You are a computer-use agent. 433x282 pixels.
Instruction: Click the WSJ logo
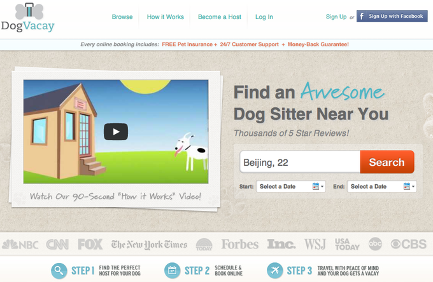tap(315, 245)
